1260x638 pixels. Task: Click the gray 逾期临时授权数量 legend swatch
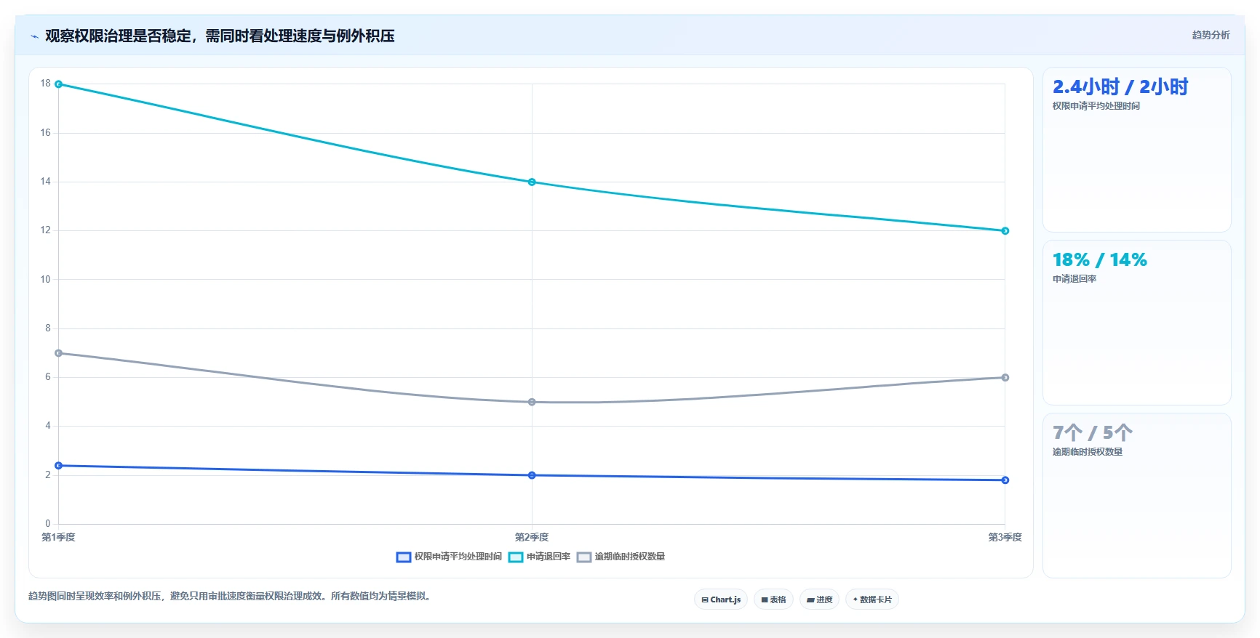[x=584, y=557]
